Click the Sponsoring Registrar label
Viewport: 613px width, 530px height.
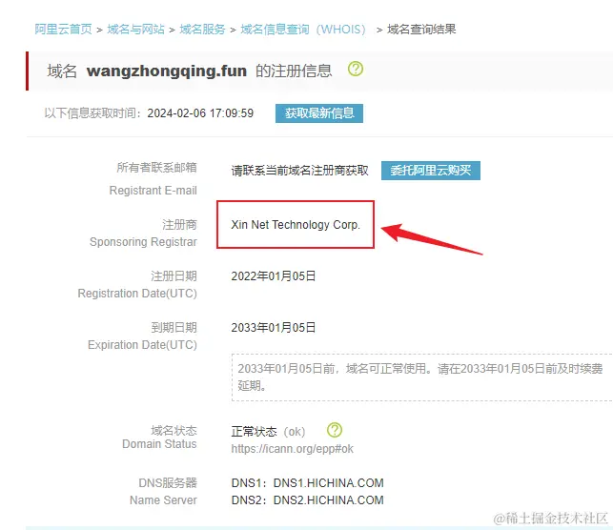143,242
